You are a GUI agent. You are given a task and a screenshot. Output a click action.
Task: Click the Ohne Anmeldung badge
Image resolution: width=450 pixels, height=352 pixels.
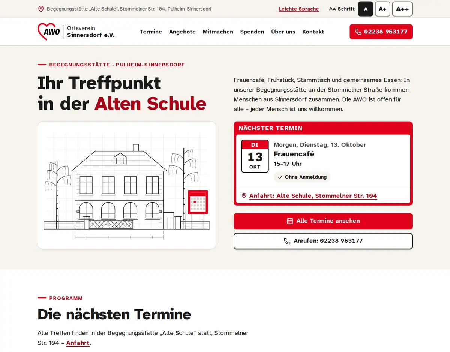[302, 177]
